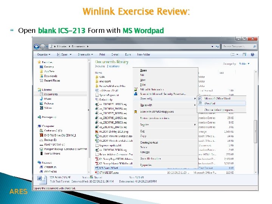Viewport: 272px width, 204px height.
Task: Choose Properties in the context menu
Action: point(146,165)
